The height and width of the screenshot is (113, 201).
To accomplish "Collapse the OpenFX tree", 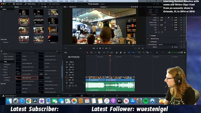I will [1, 70].
